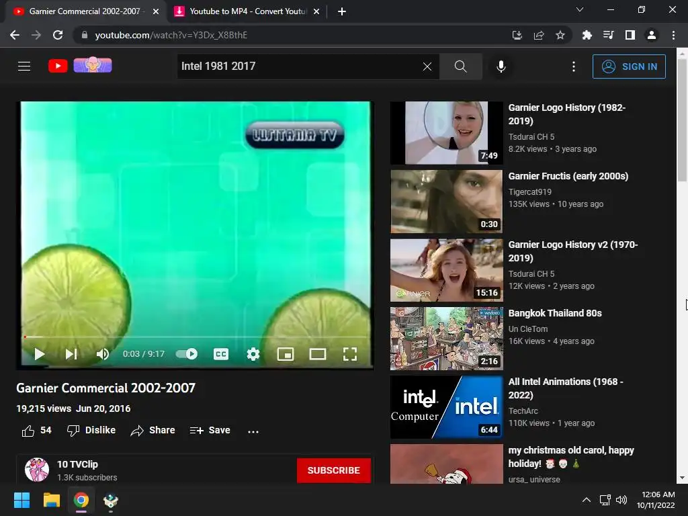The image size is (688, 516).
Task: Open File Explorer from taskbar
Action: [x=51, y=500]
